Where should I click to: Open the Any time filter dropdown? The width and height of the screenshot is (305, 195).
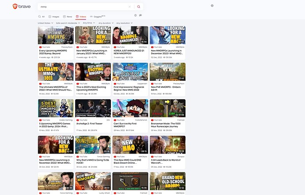89,23
